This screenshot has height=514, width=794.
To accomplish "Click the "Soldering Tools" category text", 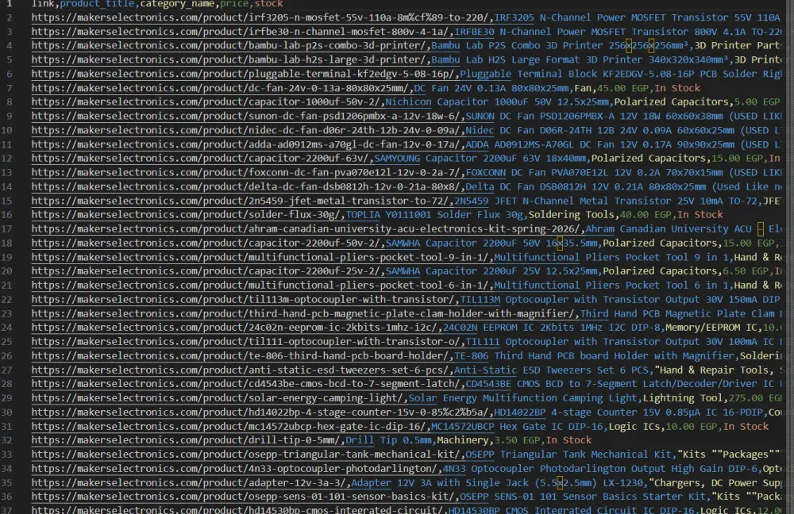I will [571, 214].
